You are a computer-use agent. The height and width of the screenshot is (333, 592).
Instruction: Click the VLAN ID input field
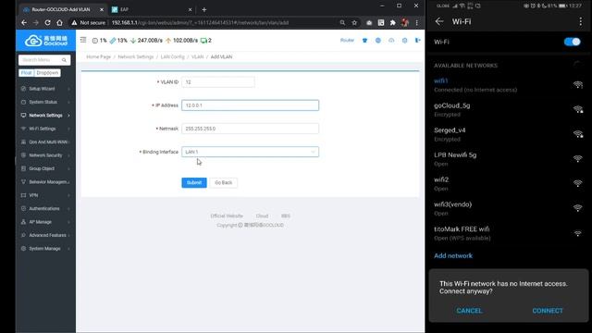[x=218, y=82]
